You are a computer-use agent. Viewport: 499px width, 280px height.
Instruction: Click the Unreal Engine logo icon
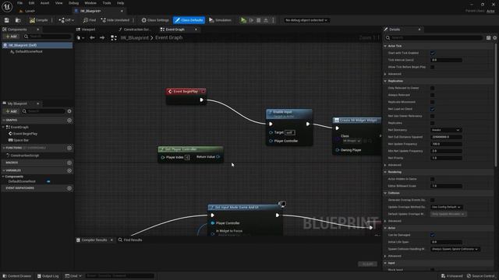[7, 6]
